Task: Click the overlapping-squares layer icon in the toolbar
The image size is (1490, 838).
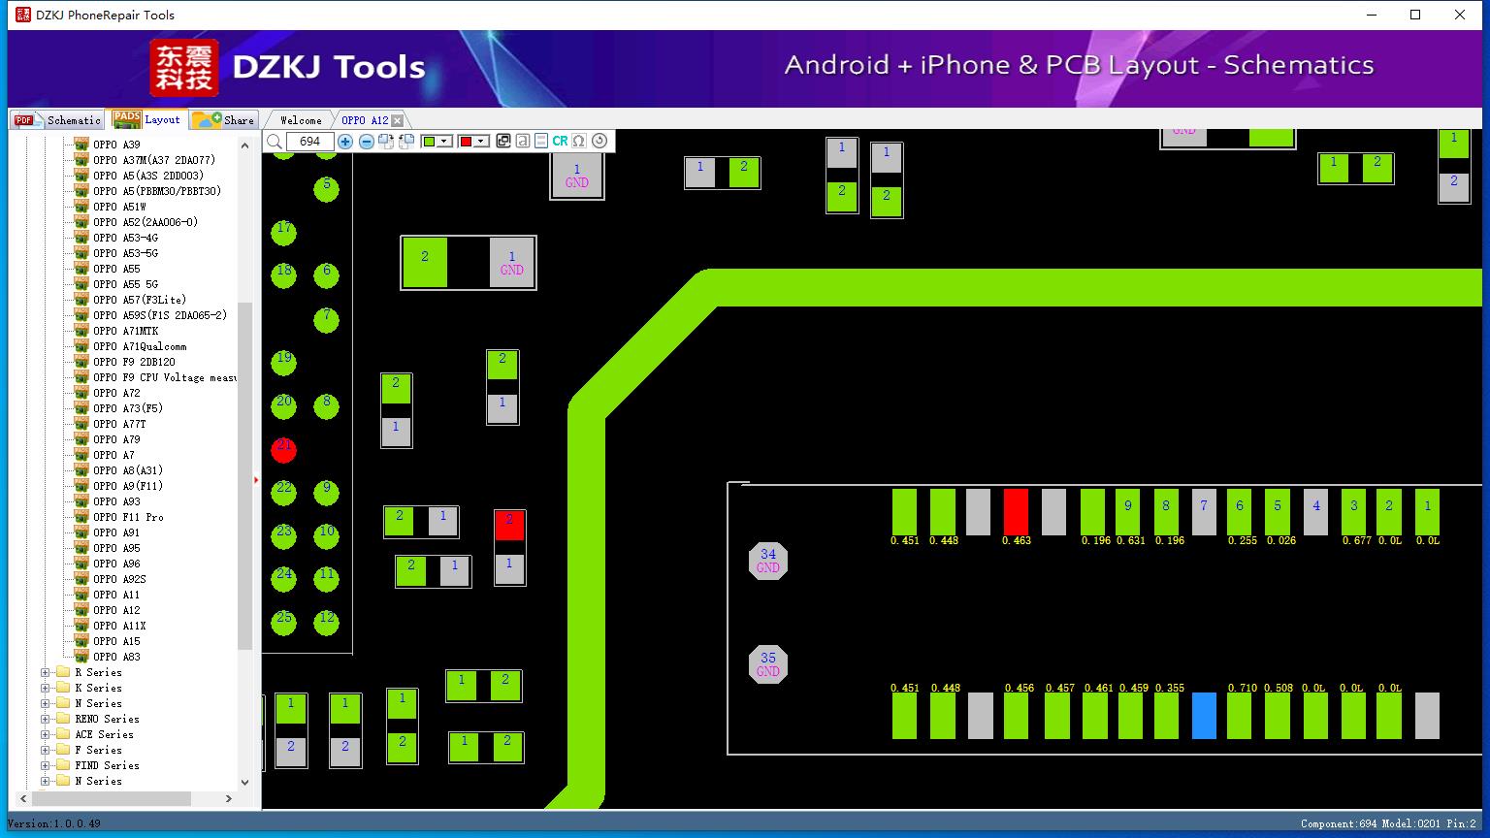Action: pyautogui.click(x=503, y=141)
